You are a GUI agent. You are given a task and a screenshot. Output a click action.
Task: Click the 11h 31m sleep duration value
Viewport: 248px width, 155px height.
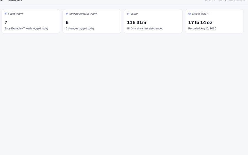[136, 23]
